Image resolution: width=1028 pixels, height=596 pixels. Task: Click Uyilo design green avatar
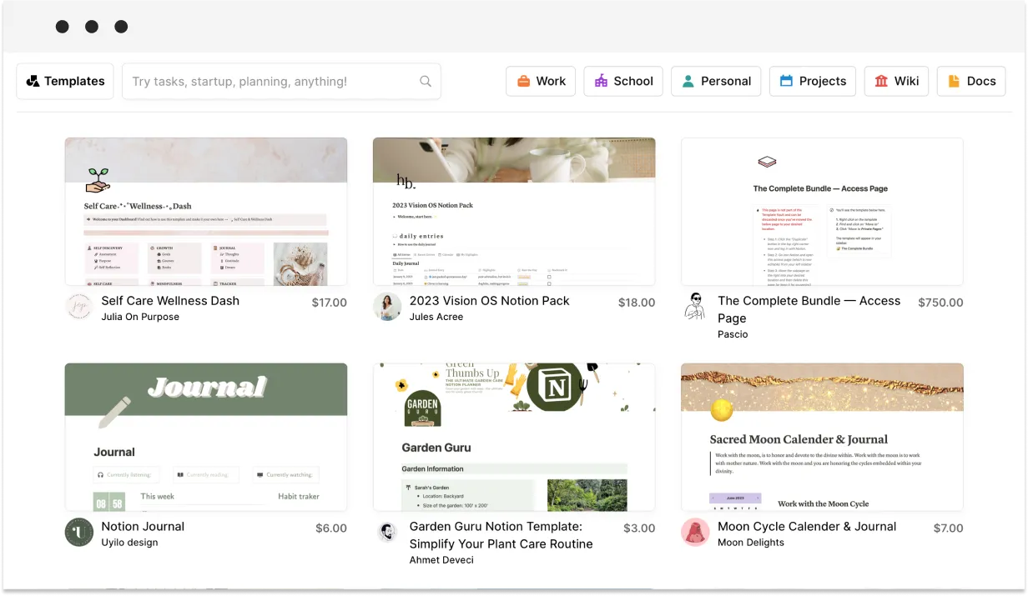[79, 532]
